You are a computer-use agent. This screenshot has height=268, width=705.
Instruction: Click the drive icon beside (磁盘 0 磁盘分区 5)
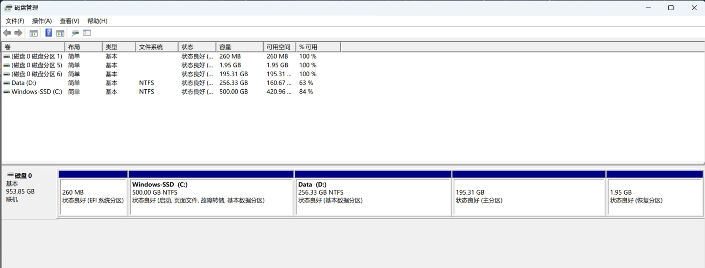[6, 65]
